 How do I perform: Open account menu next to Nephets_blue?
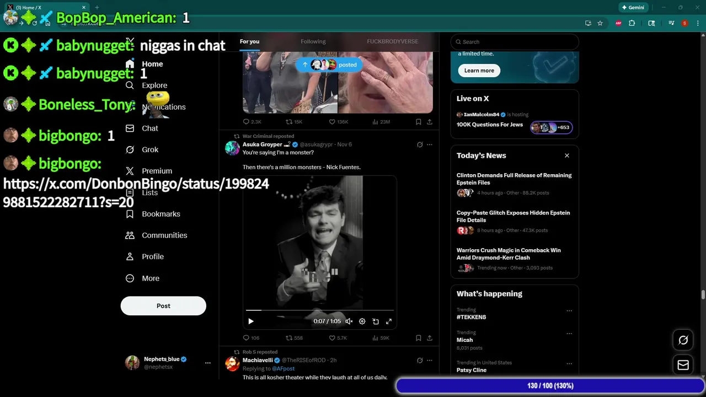click(x=208, y=363)
